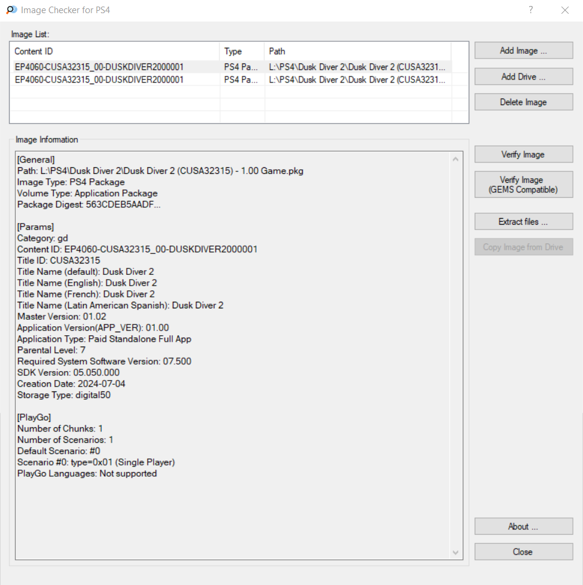Click the Content ID line in Params

tap(138, 249)
